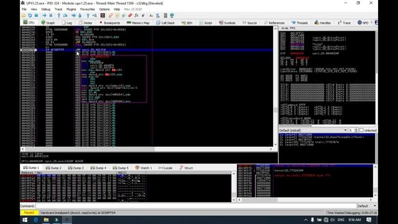Viewport: 398px width, 224px height.
Task: Click the Trace Into toolbar icon
Action: click(x=73, y=16)
